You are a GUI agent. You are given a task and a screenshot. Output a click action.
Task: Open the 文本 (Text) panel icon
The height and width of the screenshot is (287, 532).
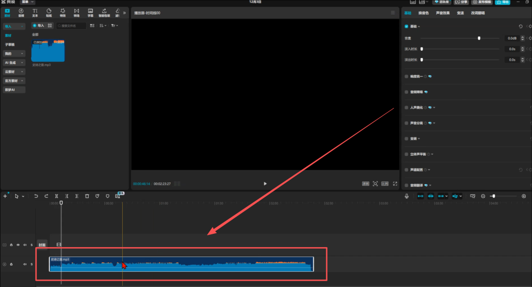35,12
